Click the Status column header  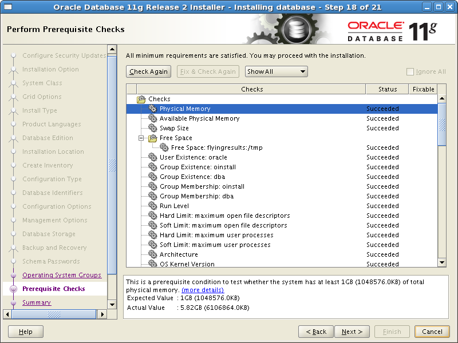click(x=388, y=89)
